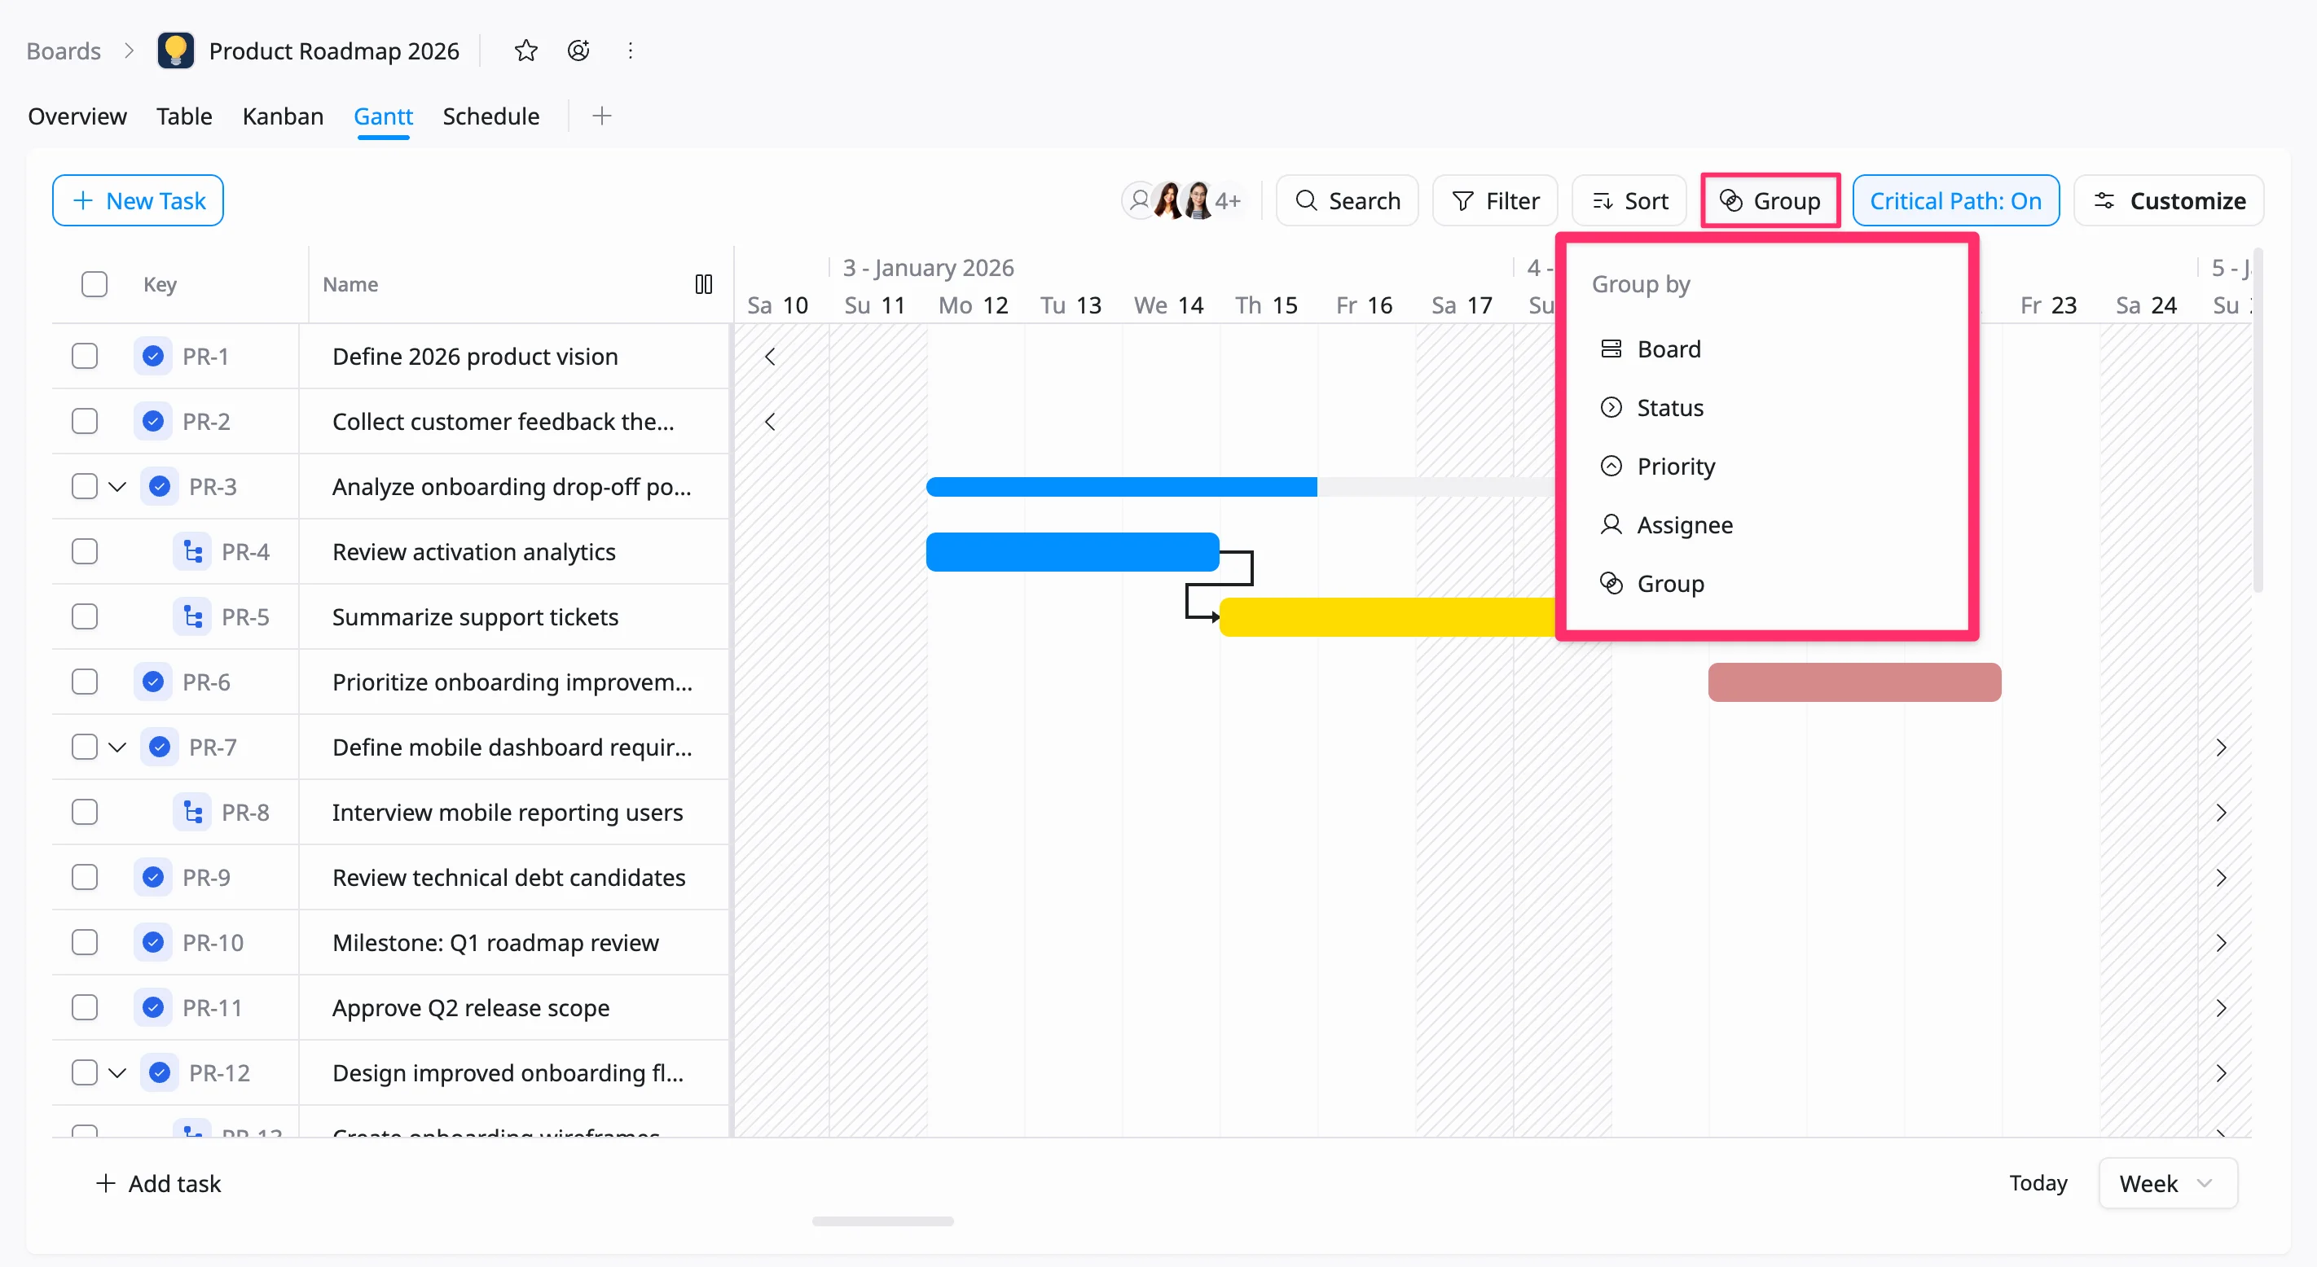Open the Week timescale dropdown
Image resolution: width=2317 pixels, height=1267 pixels.
click(x=2168, y=1183)
